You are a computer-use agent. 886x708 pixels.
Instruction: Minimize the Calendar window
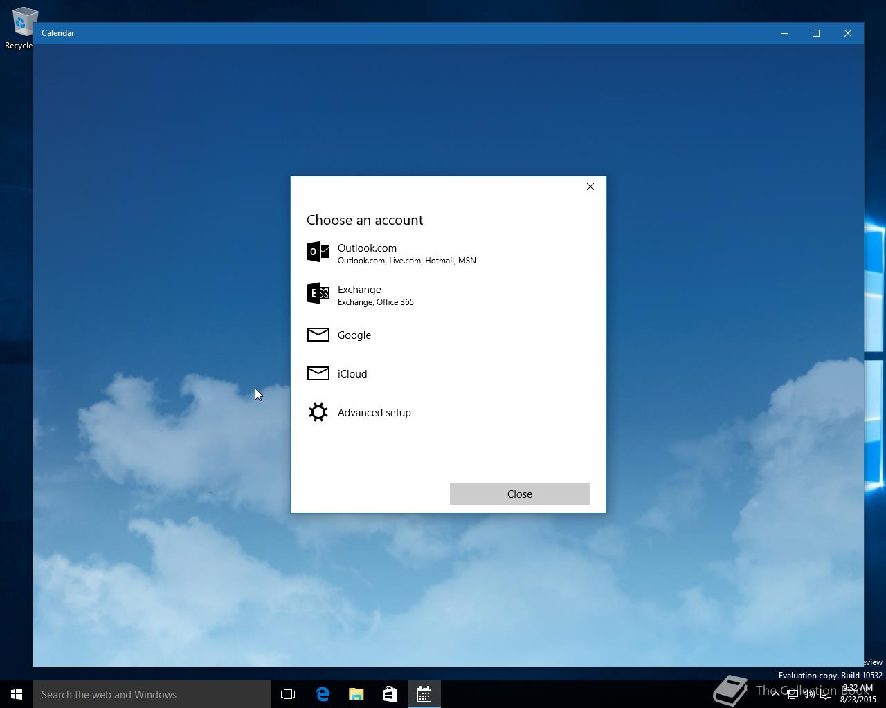[784, 33]
